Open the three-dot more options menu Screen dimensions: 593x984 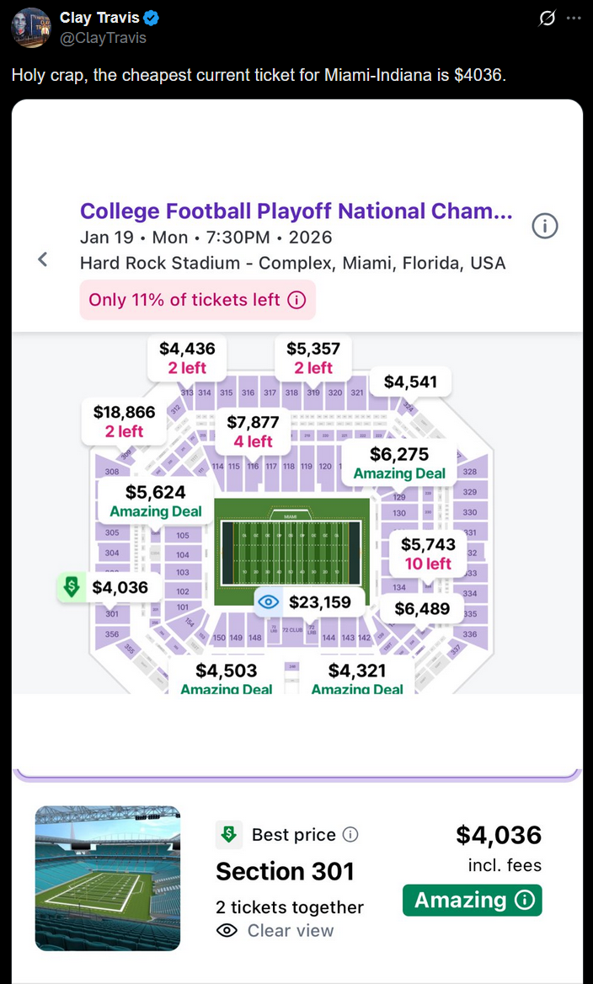[574, 19]
